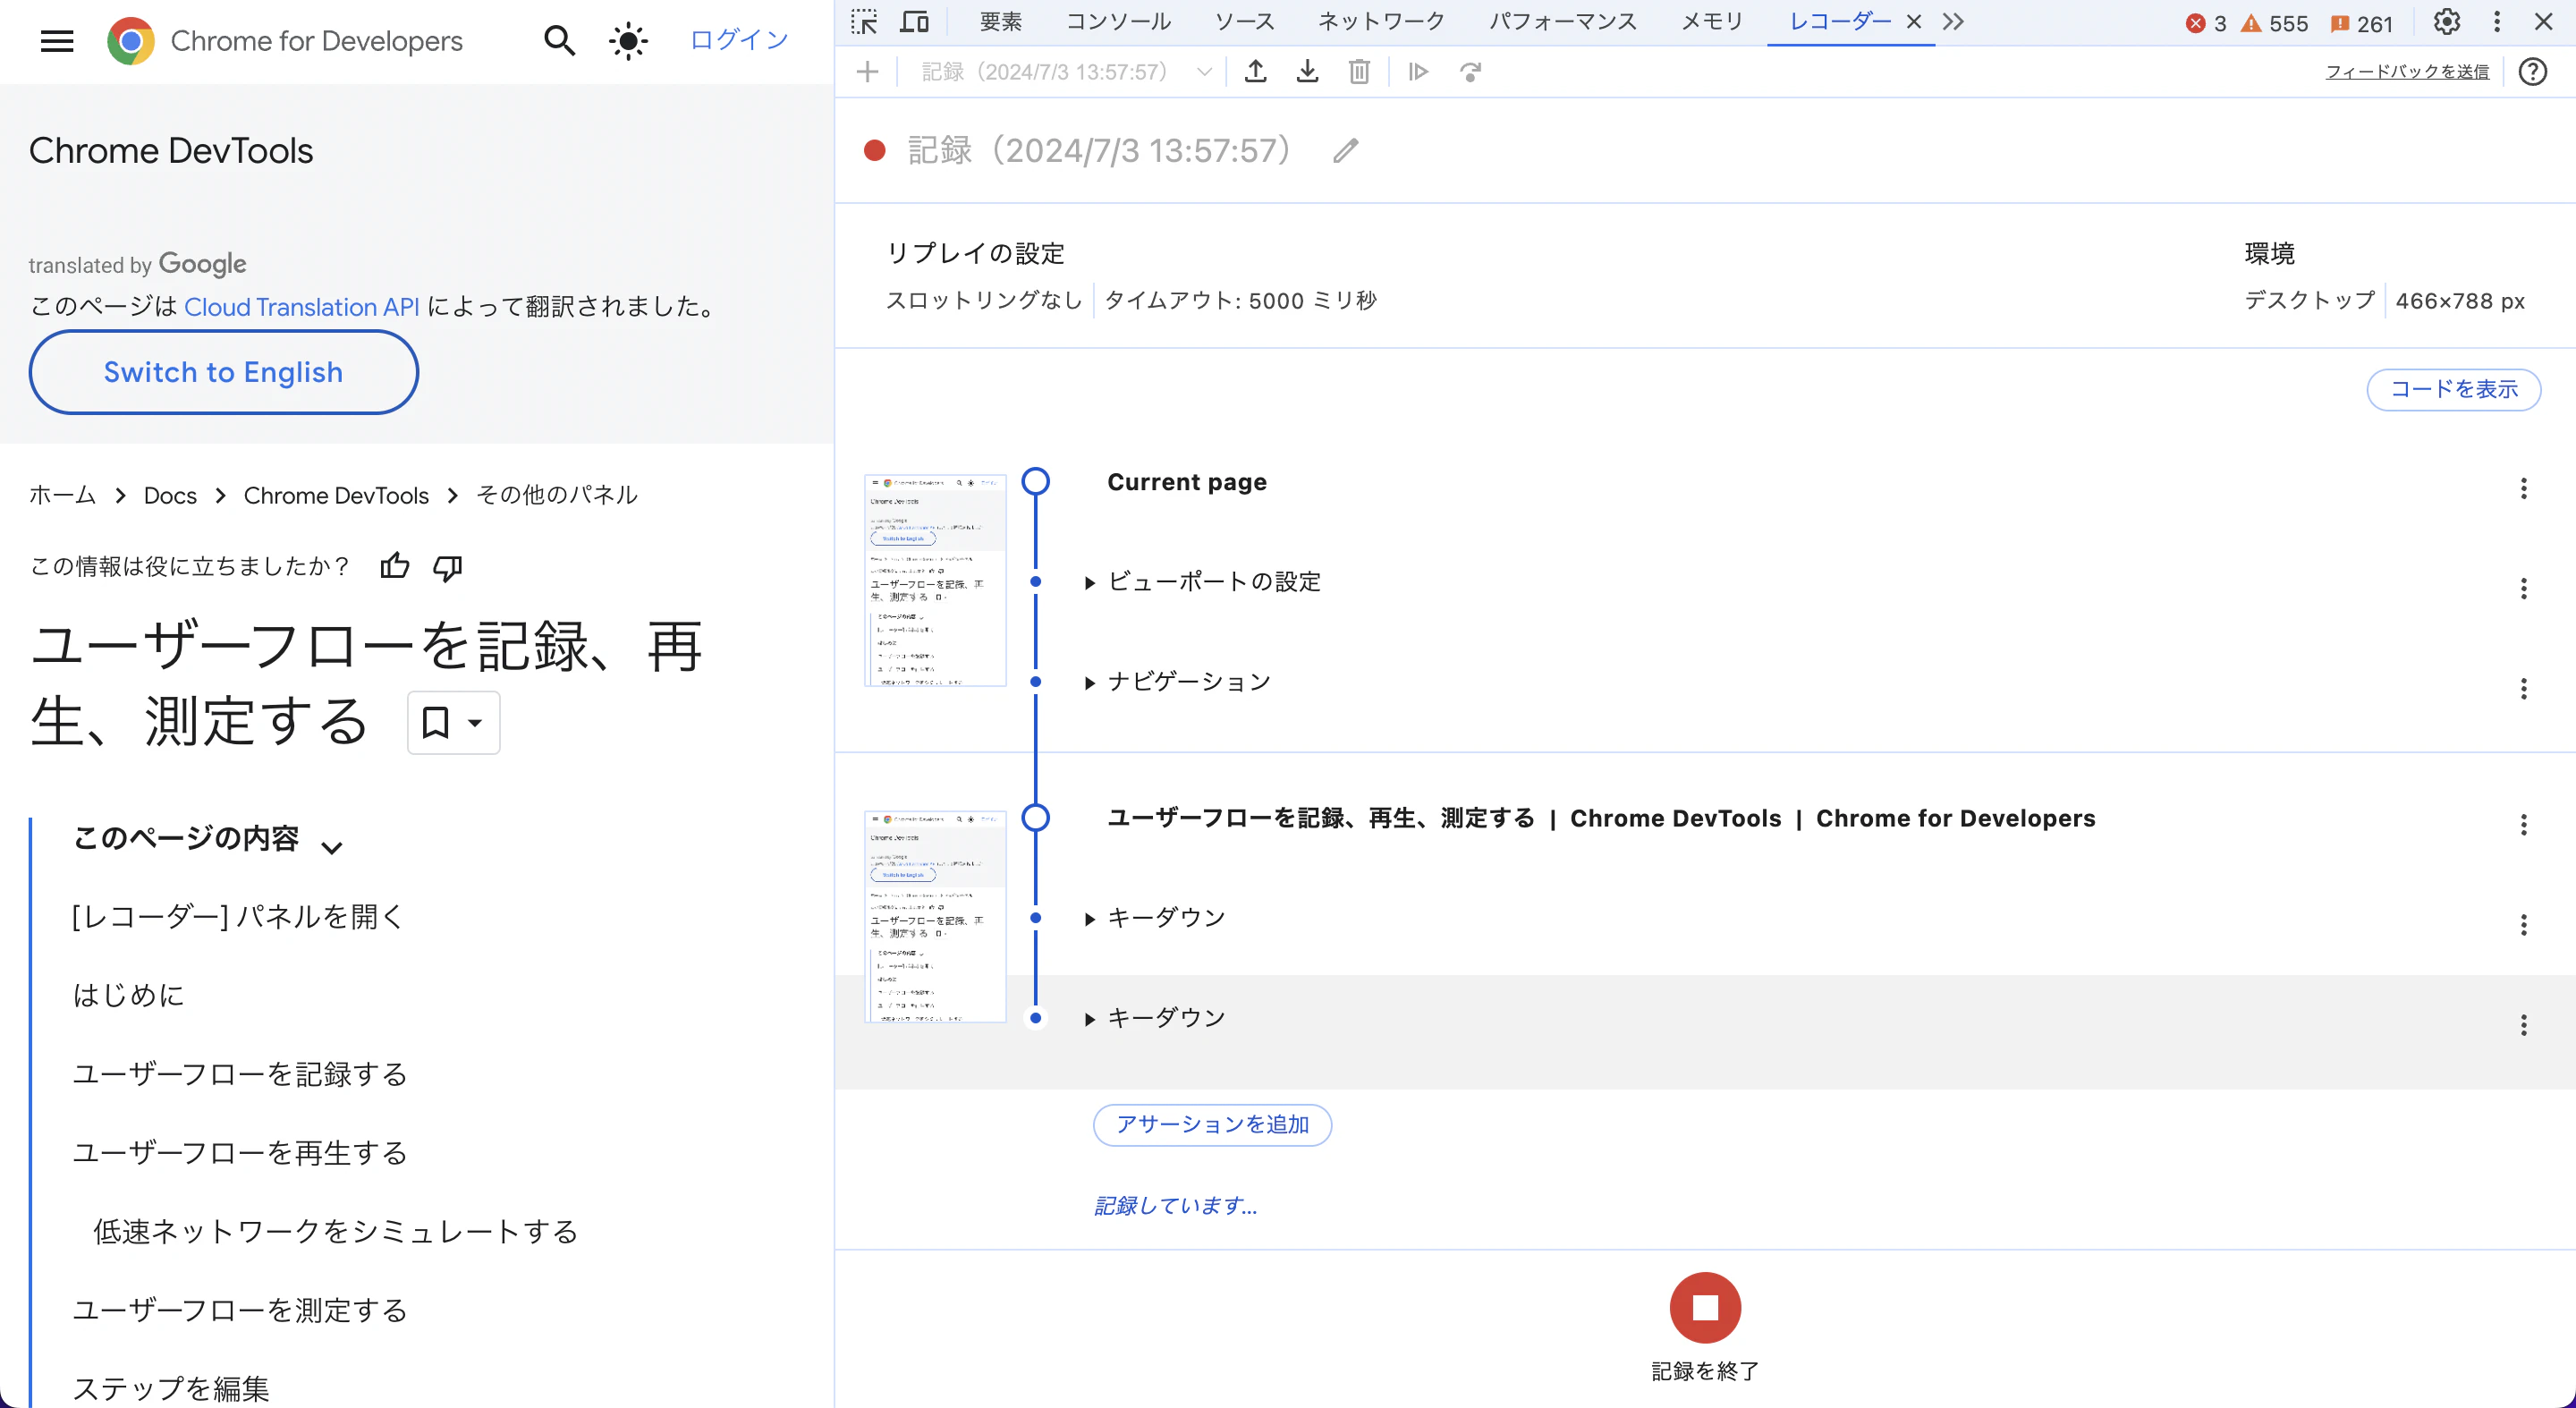The width and height of the screenshot is (2576, 1408).
Task: Open the recorder help question icon
Action: (x=2532, y=71)
